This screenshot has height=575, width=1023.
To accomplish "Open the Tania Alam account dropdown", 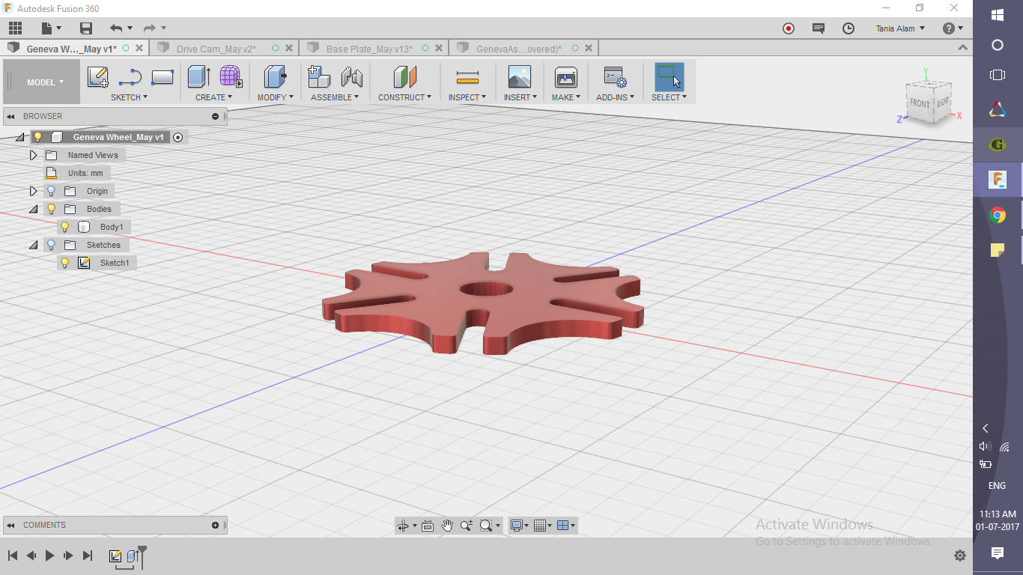I will click(x=900, y=28).
